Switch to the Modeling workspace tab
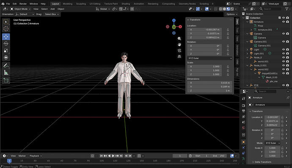The height and width of the screenshot is (168, 292). (68, 4)
